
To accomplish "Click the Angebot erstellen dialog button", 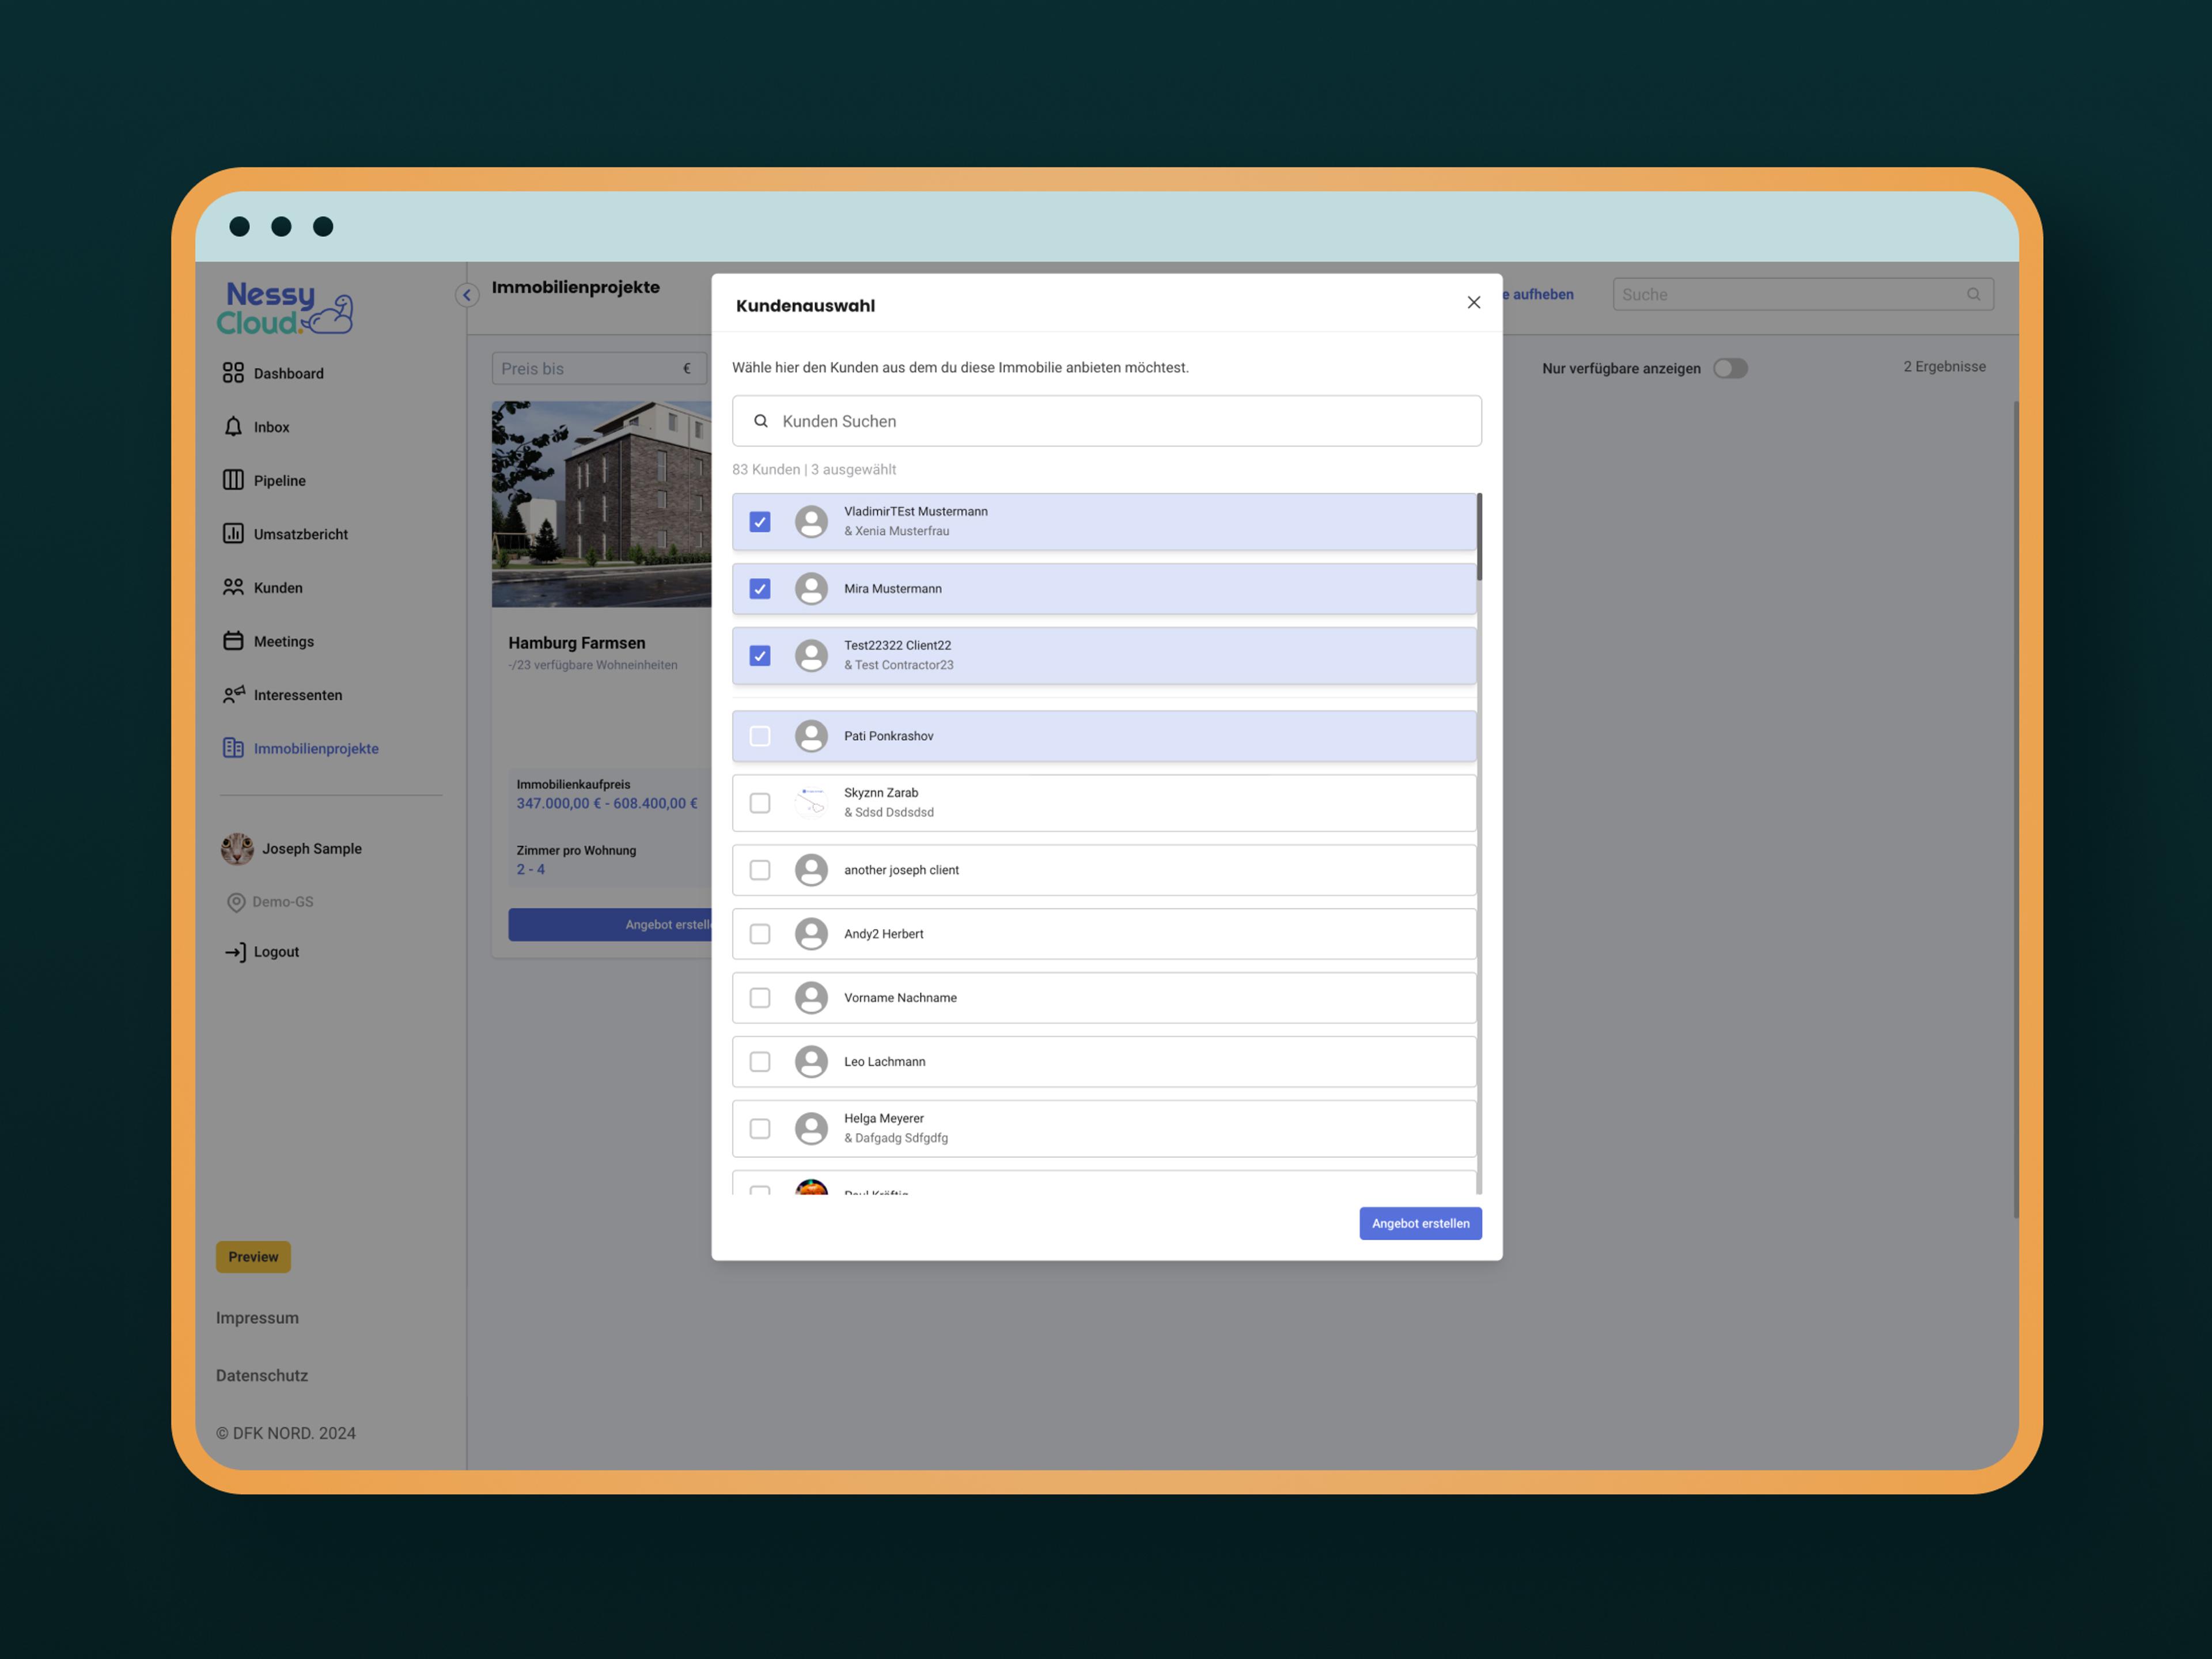I will [x=1420, y=1223].
